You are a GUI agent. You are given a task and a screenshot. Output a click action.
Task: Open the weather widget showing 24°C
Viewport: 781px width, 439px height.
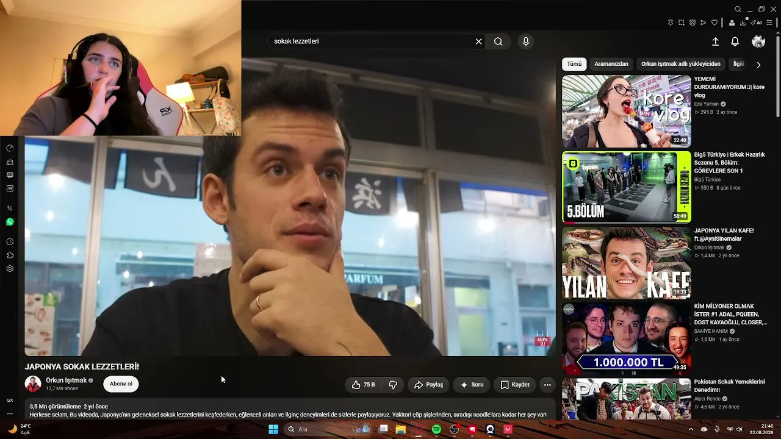pos(18,429)
